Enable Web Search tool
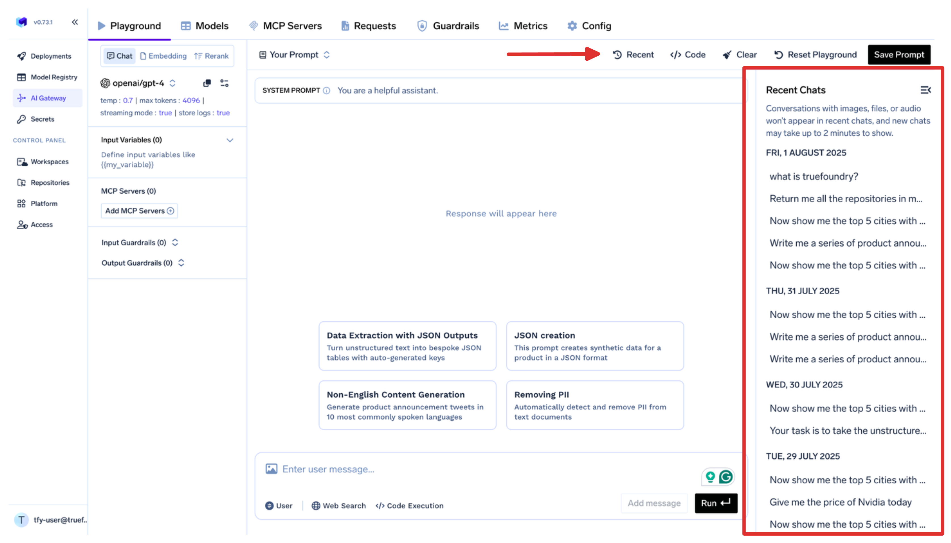Image resolution: width=951 pixels, height=543 pixels. pyautogui.click(x=338, y=506)
